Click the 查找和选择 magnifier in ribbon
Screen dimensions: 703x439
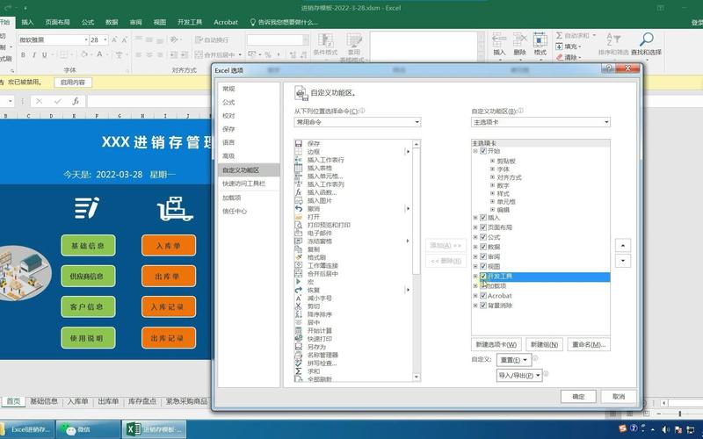pos(646,40)
